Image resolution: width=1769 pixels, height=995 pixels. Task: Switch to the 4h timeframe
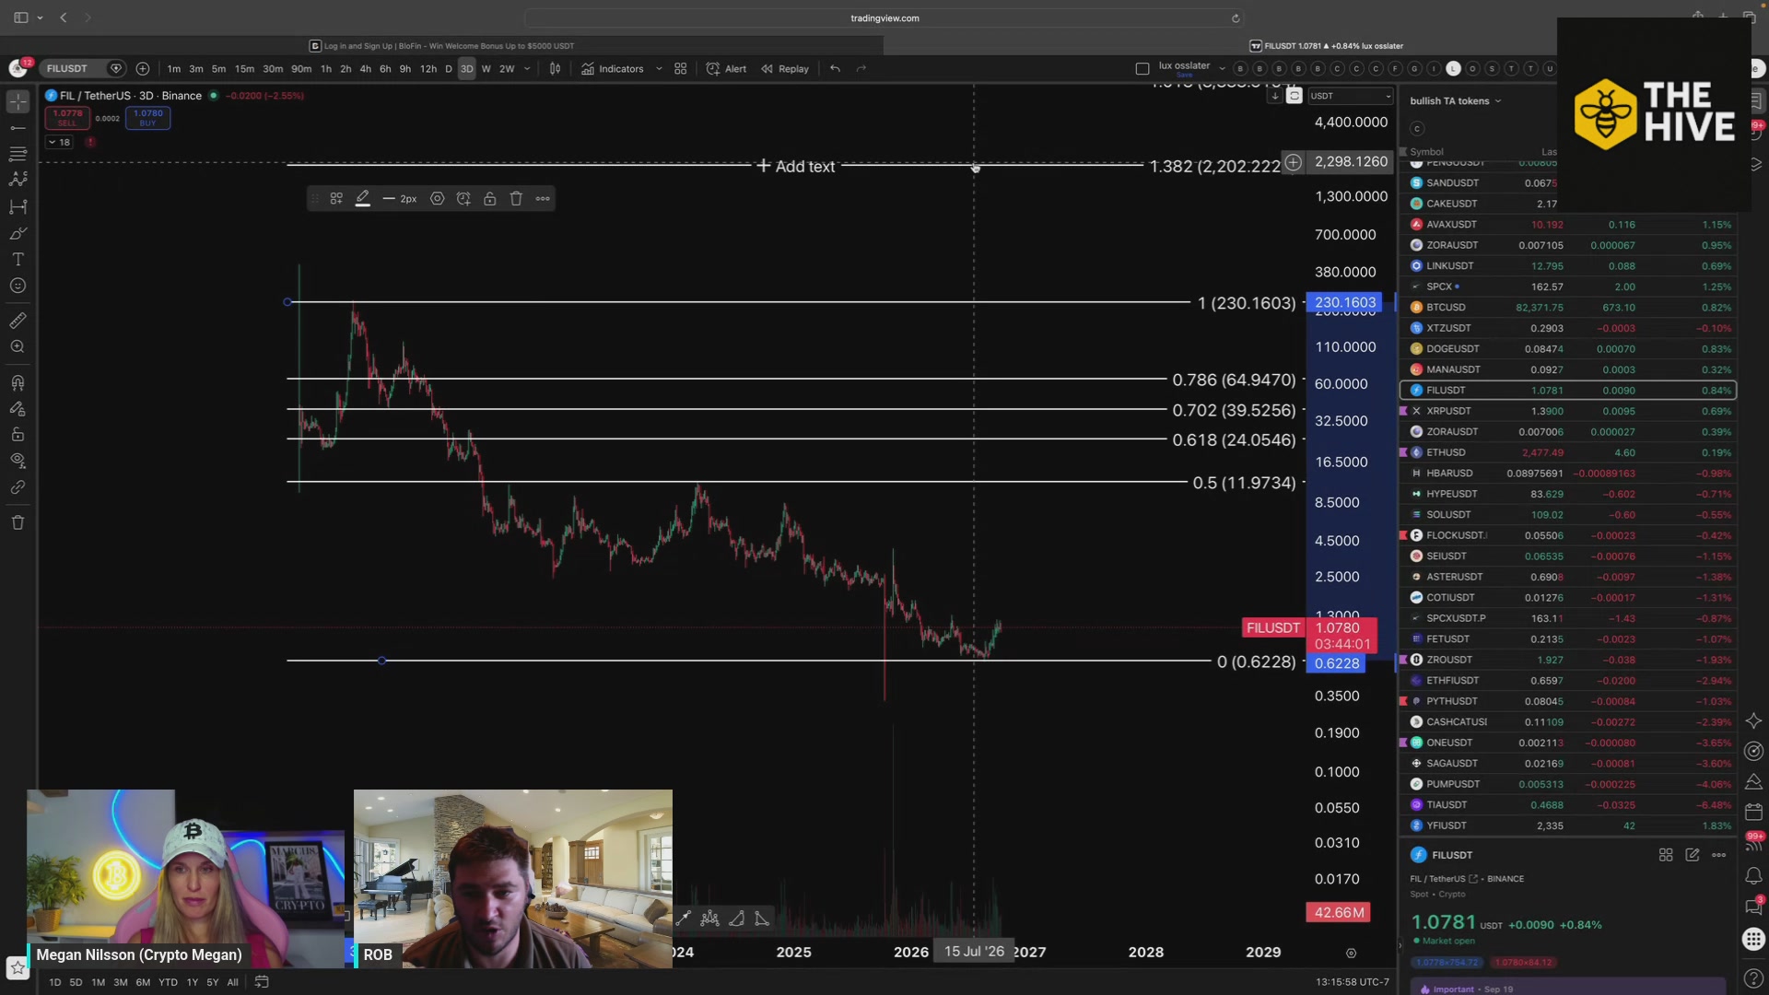pyautogui.click(x=365, y=68)
